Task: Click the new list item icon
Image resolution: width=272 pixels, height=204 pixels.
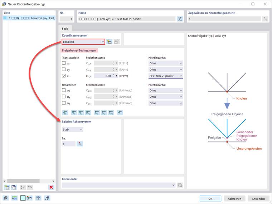Action: [x=6, y=187]
